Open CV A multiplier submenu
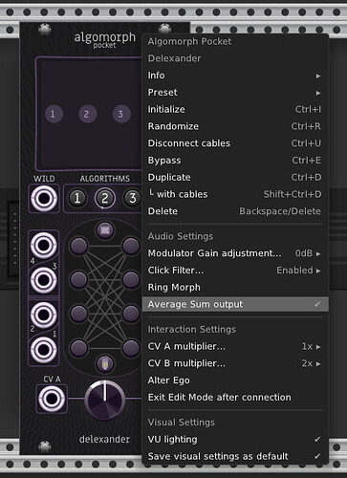The image size is (347, 478). pos(235,346)
